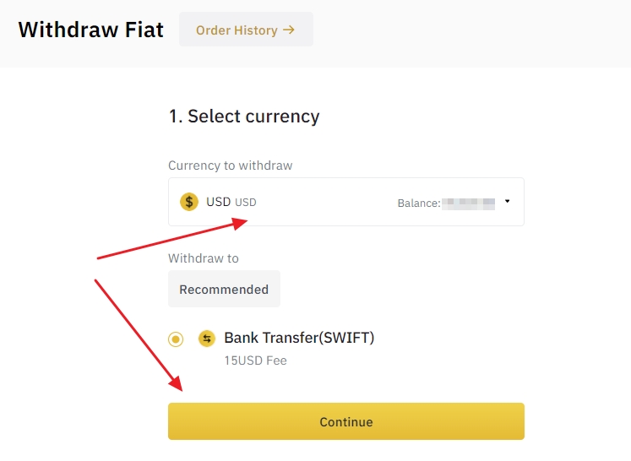Select the Bank Transfer(SWIFT) radio button
This screenshot has height=461, width=631.
176,339
